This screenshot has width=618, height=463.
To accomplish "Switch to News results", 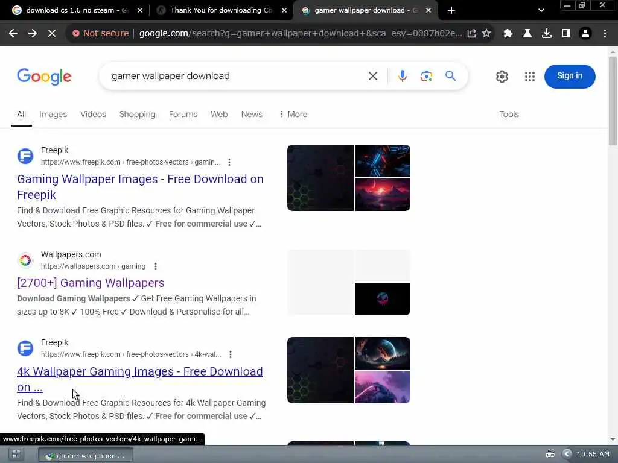I will pyautogui.click(x=252, y=114).
